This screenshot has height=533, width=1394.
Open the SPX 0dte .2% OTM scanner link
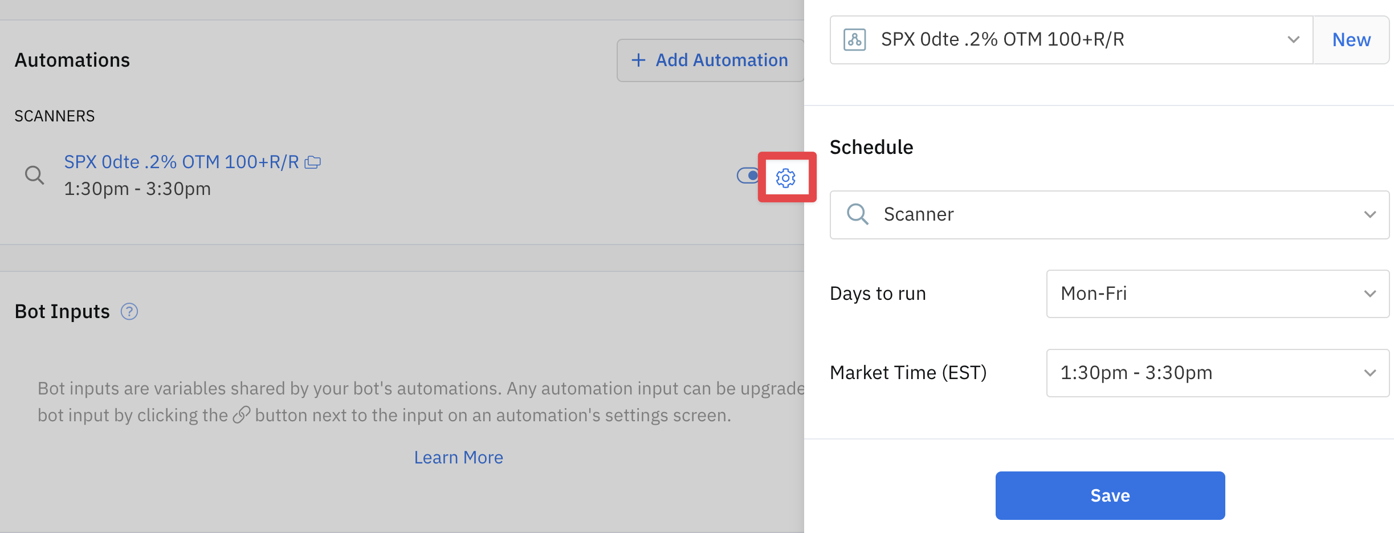tap(181, 162)
